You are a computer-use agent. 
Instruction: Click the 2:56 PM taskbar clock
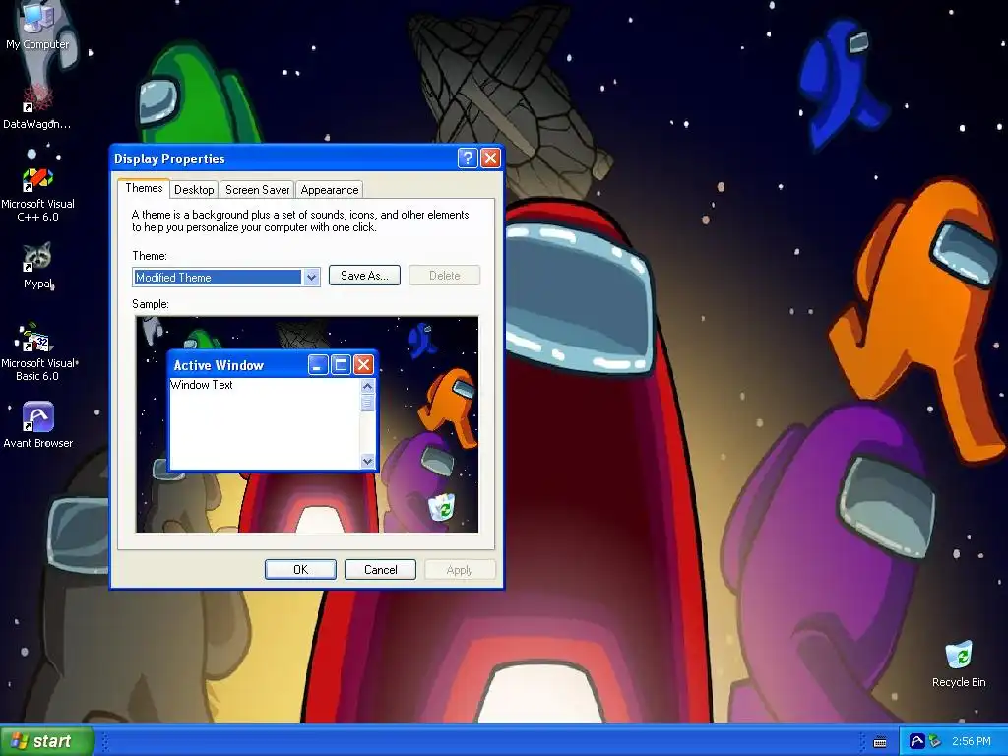971,741
